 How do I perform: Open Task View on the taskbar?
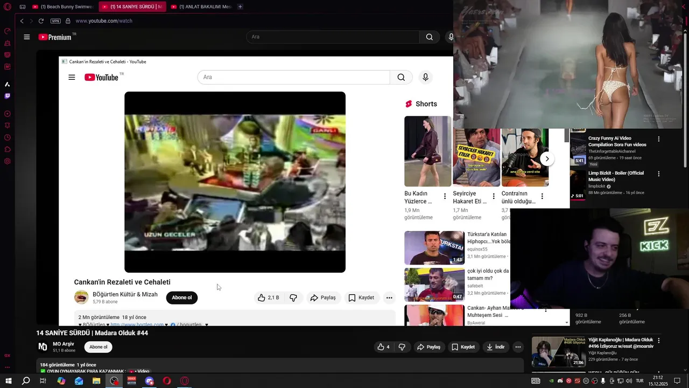click(x=43, y=381)
